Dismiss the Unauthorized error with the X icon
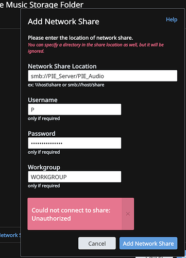 coord(128,214)
